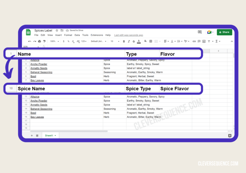Rename the Spices Label title
The width and height of the screenshot is (246, 173).
point(43,30)
